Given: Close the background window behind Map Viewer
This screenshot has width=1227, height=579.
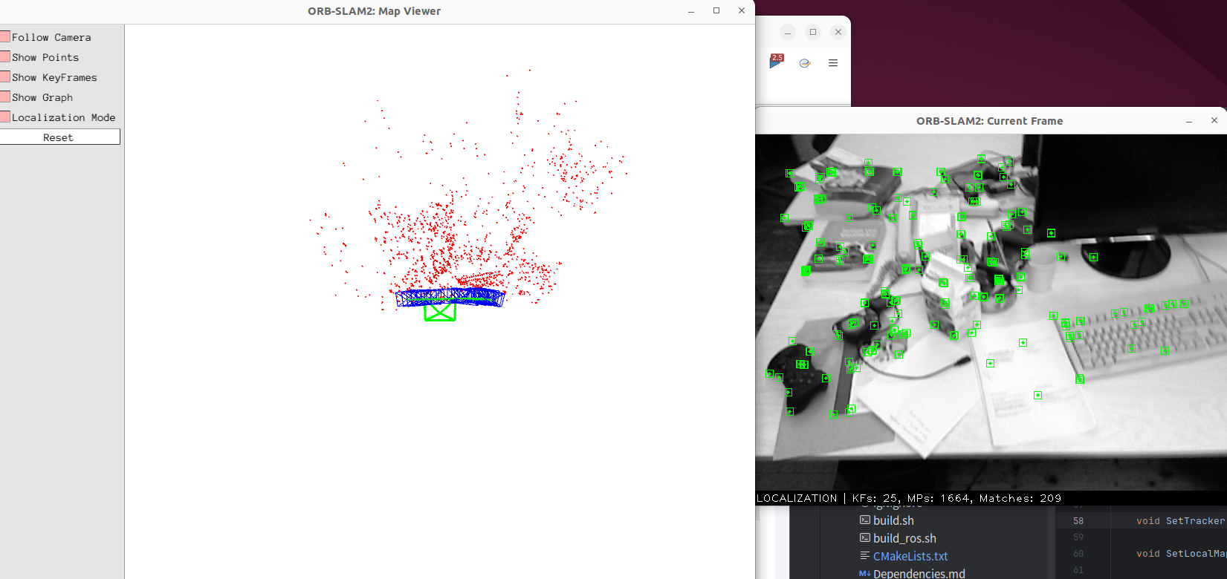Looking at the screenshot, I should (838, 32).
